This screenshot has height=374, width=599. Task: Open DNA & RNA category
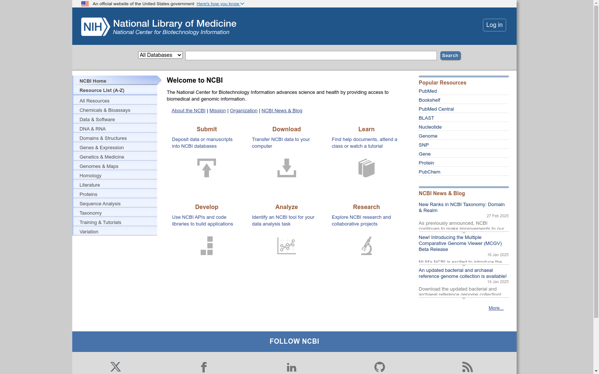[115, 129]
